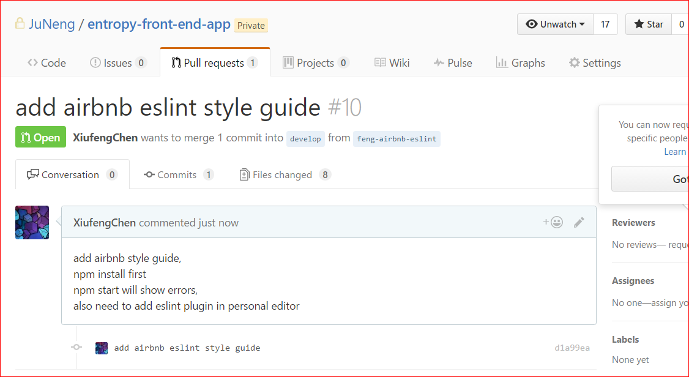Screen dimensions: 689x377
Task: View the Files changed tab
Action: coord(285,174)
